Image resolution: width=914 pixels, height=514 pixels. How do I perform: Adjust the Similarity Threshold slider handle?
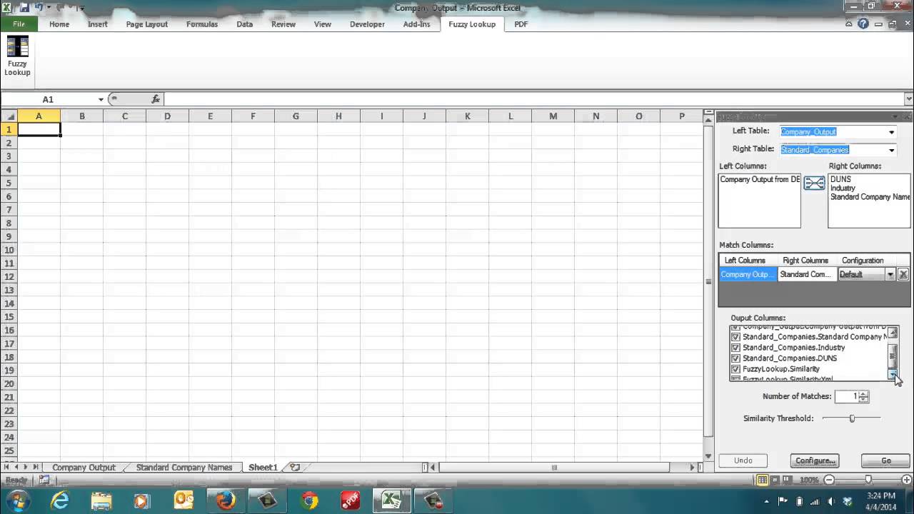[852, 418]
